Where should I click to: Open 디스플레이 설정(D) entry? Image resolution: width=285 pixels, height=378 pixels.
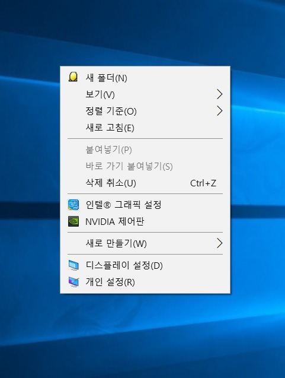click(145, 265)
